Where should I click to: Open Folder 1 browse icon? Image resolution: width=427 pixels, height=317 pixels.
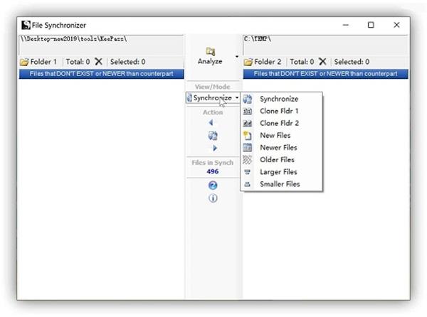point(24,62)
